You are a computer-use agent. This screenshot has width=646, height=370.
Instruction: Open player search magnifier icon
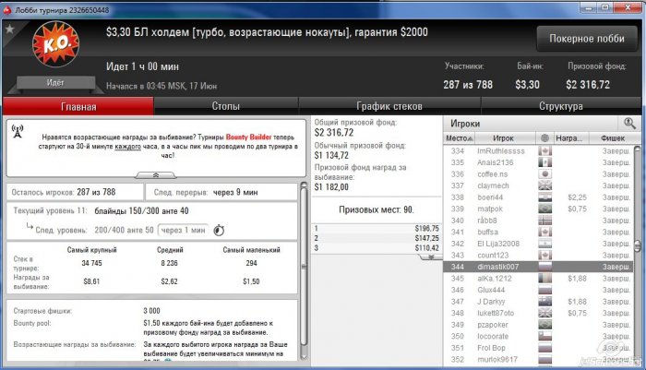(x=629, y=124)
